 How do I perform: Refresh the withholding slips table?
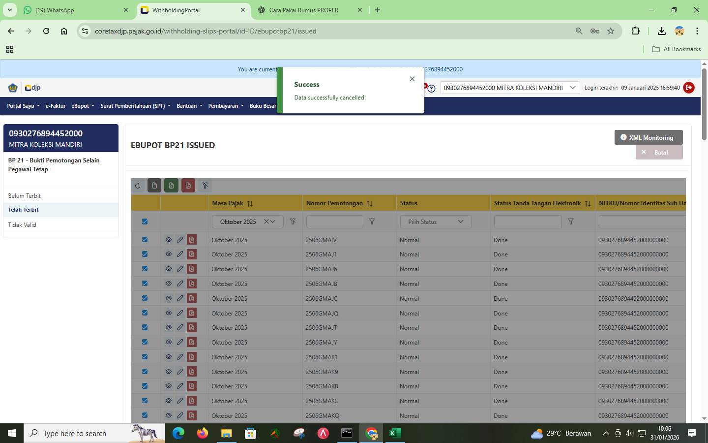coord(138,186)
